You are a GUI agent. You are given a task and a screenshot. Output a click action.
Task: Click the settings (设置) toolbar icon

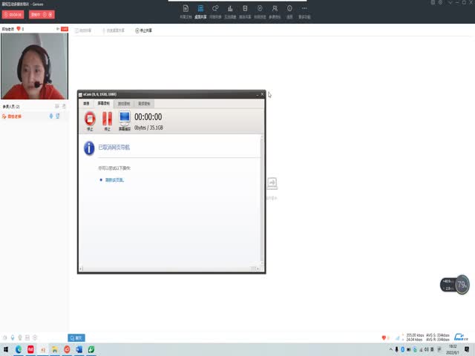(289, 10)
